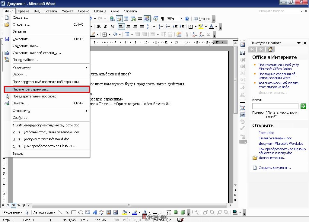Viewport: 309px width, 222px height.
Task: Toggle bold formatting (Ж)
Action: [x=98, y=27]
